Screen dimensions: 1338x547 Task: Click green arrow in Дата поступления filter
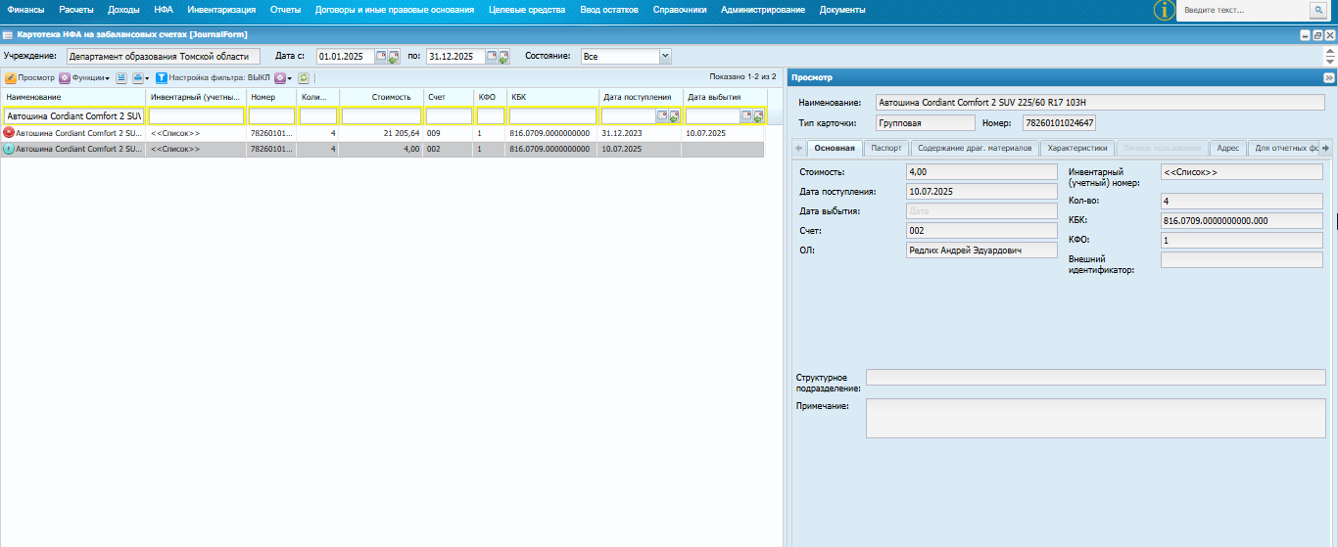[674, 115]
